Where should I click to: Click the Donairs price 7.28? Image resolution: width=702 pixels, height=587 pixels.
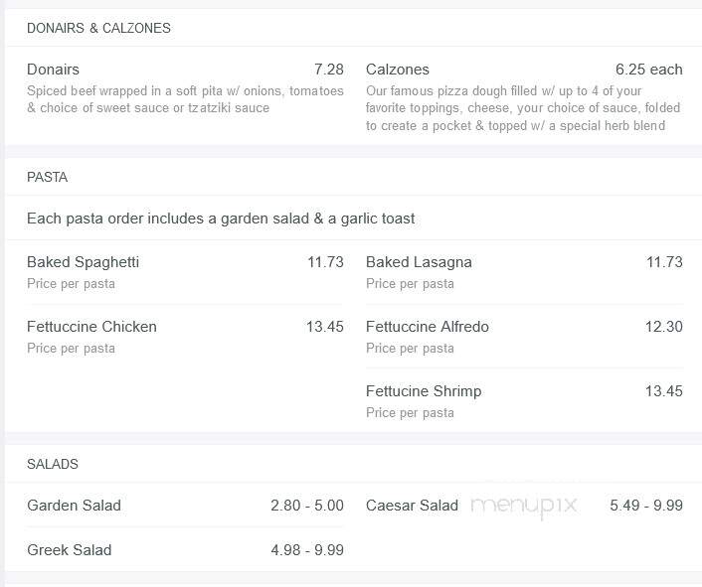tap(328, 70)
